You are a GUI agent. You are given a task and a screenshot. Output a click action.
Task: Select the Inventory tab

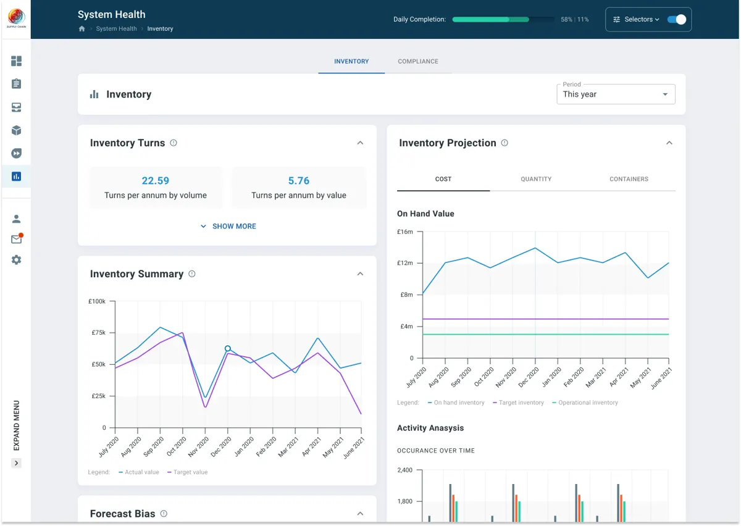[x=351, y=62]
